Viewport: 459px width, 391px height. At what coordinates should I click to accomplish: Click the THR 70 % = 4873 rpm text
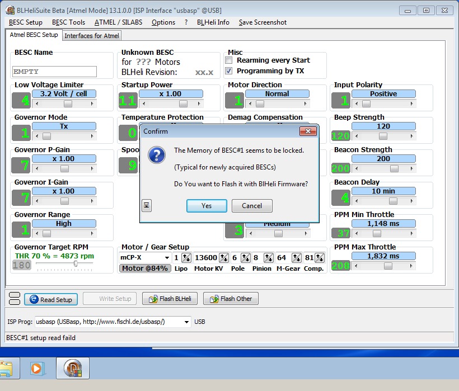[54, 256]
